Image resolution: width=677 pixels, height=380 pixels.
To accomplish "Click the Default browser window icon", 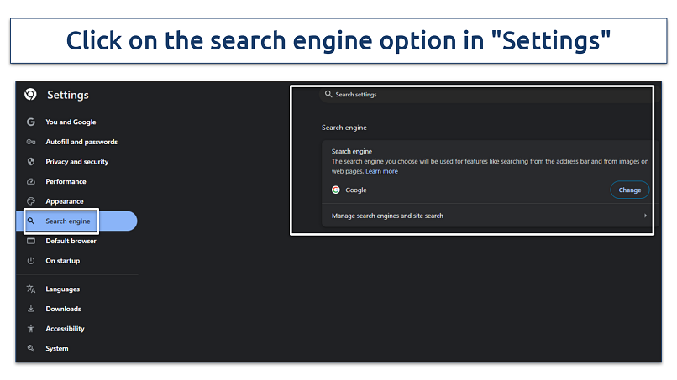I will (x=31, y=241).
